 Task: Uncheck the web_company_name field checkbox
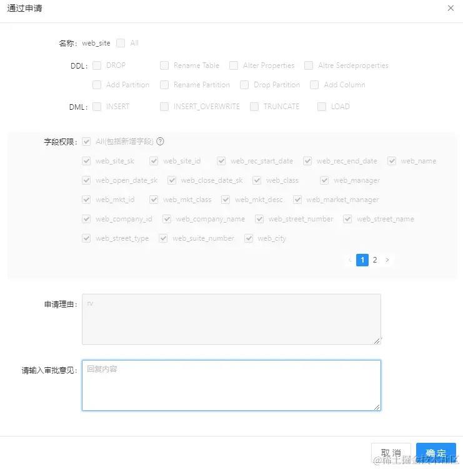(167, 219)
